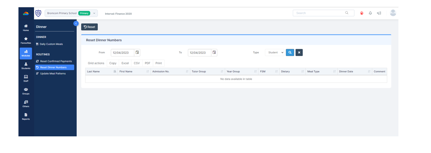
Task: Open the Home module icon
Action: pos(26,27)
